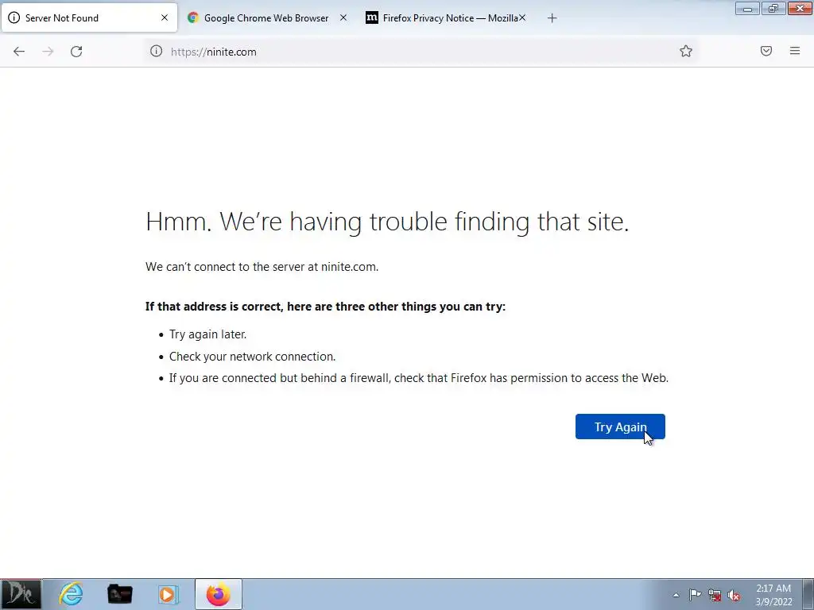This screenshot has width=814, height=610.
Task: Switch to Google Chrome Web Browser tab
Action: click(266, 18)
